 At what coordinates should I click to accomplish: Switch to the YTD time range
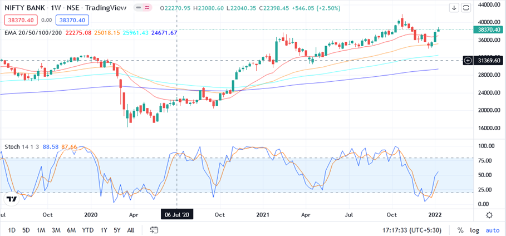pos(87,230)
